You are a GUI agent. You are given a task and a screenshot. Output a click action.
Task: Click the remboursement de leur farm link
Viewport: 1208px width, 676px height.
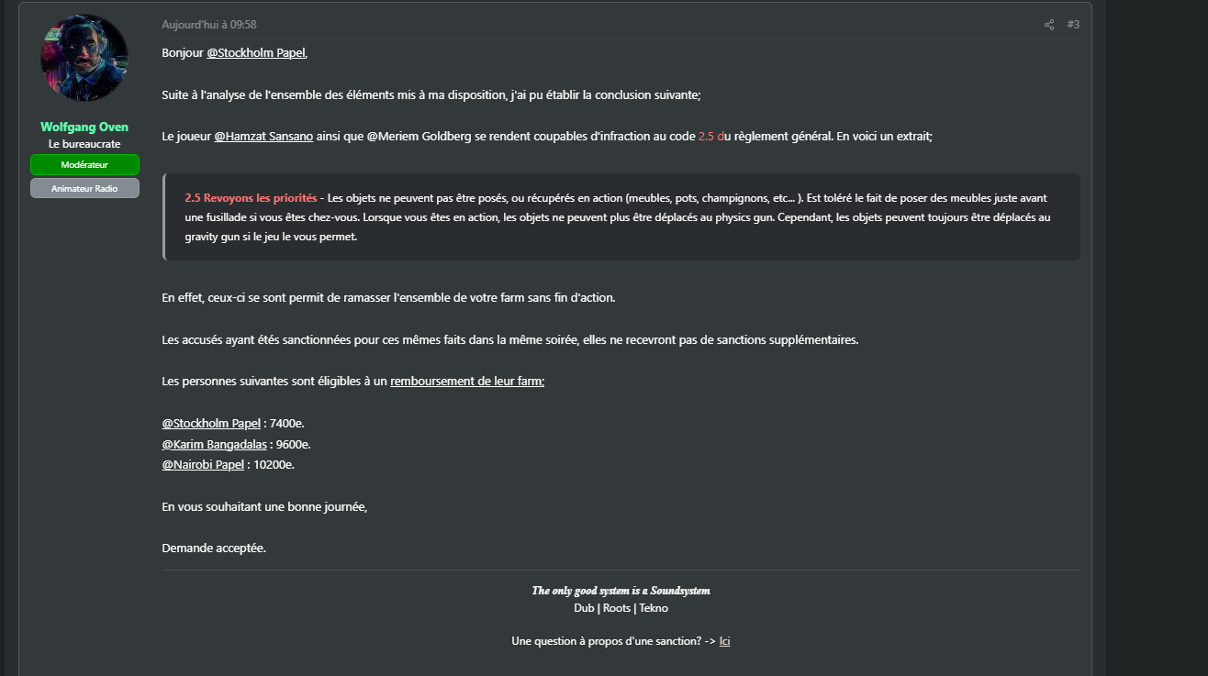(467, 381)
